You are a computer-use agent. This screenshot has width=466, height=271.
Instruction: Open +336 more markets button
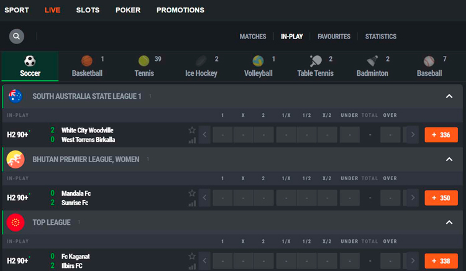(x=441, y=135)
